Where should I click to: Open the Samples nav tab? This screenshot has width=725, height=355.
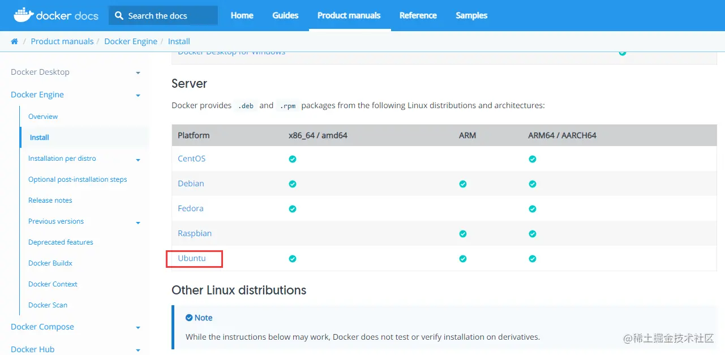coord(471,15)
